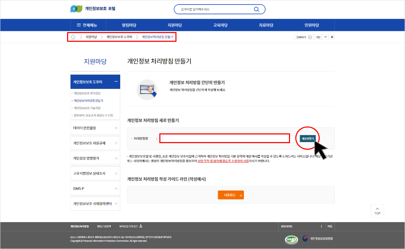Viewport: 405px width, 249px height.
Task: Decrease font size with minus button
Action: point(325,37)
